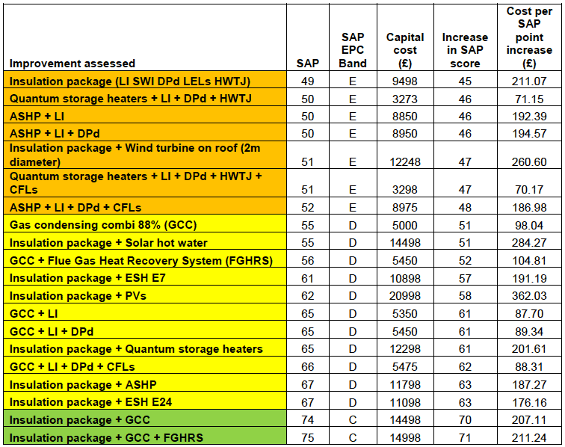
Task: Click capital cost 5350
Action: tap(405, 314)
